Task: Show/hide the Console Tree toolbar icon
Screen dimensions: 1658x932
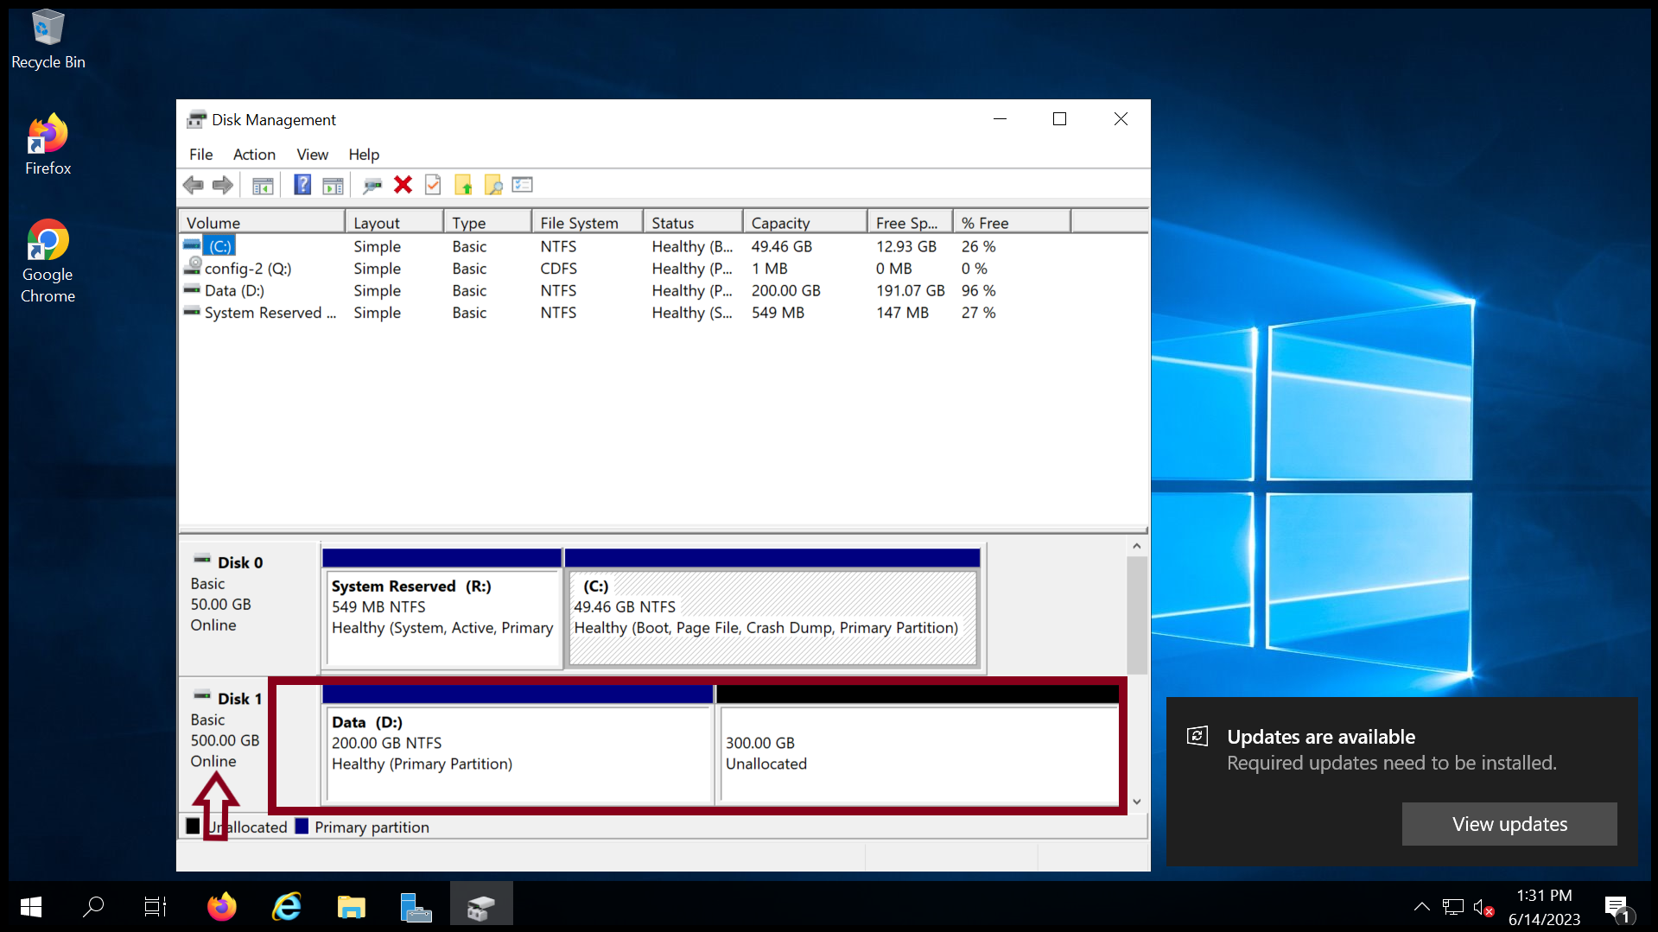Action: [x=263, y=185]
